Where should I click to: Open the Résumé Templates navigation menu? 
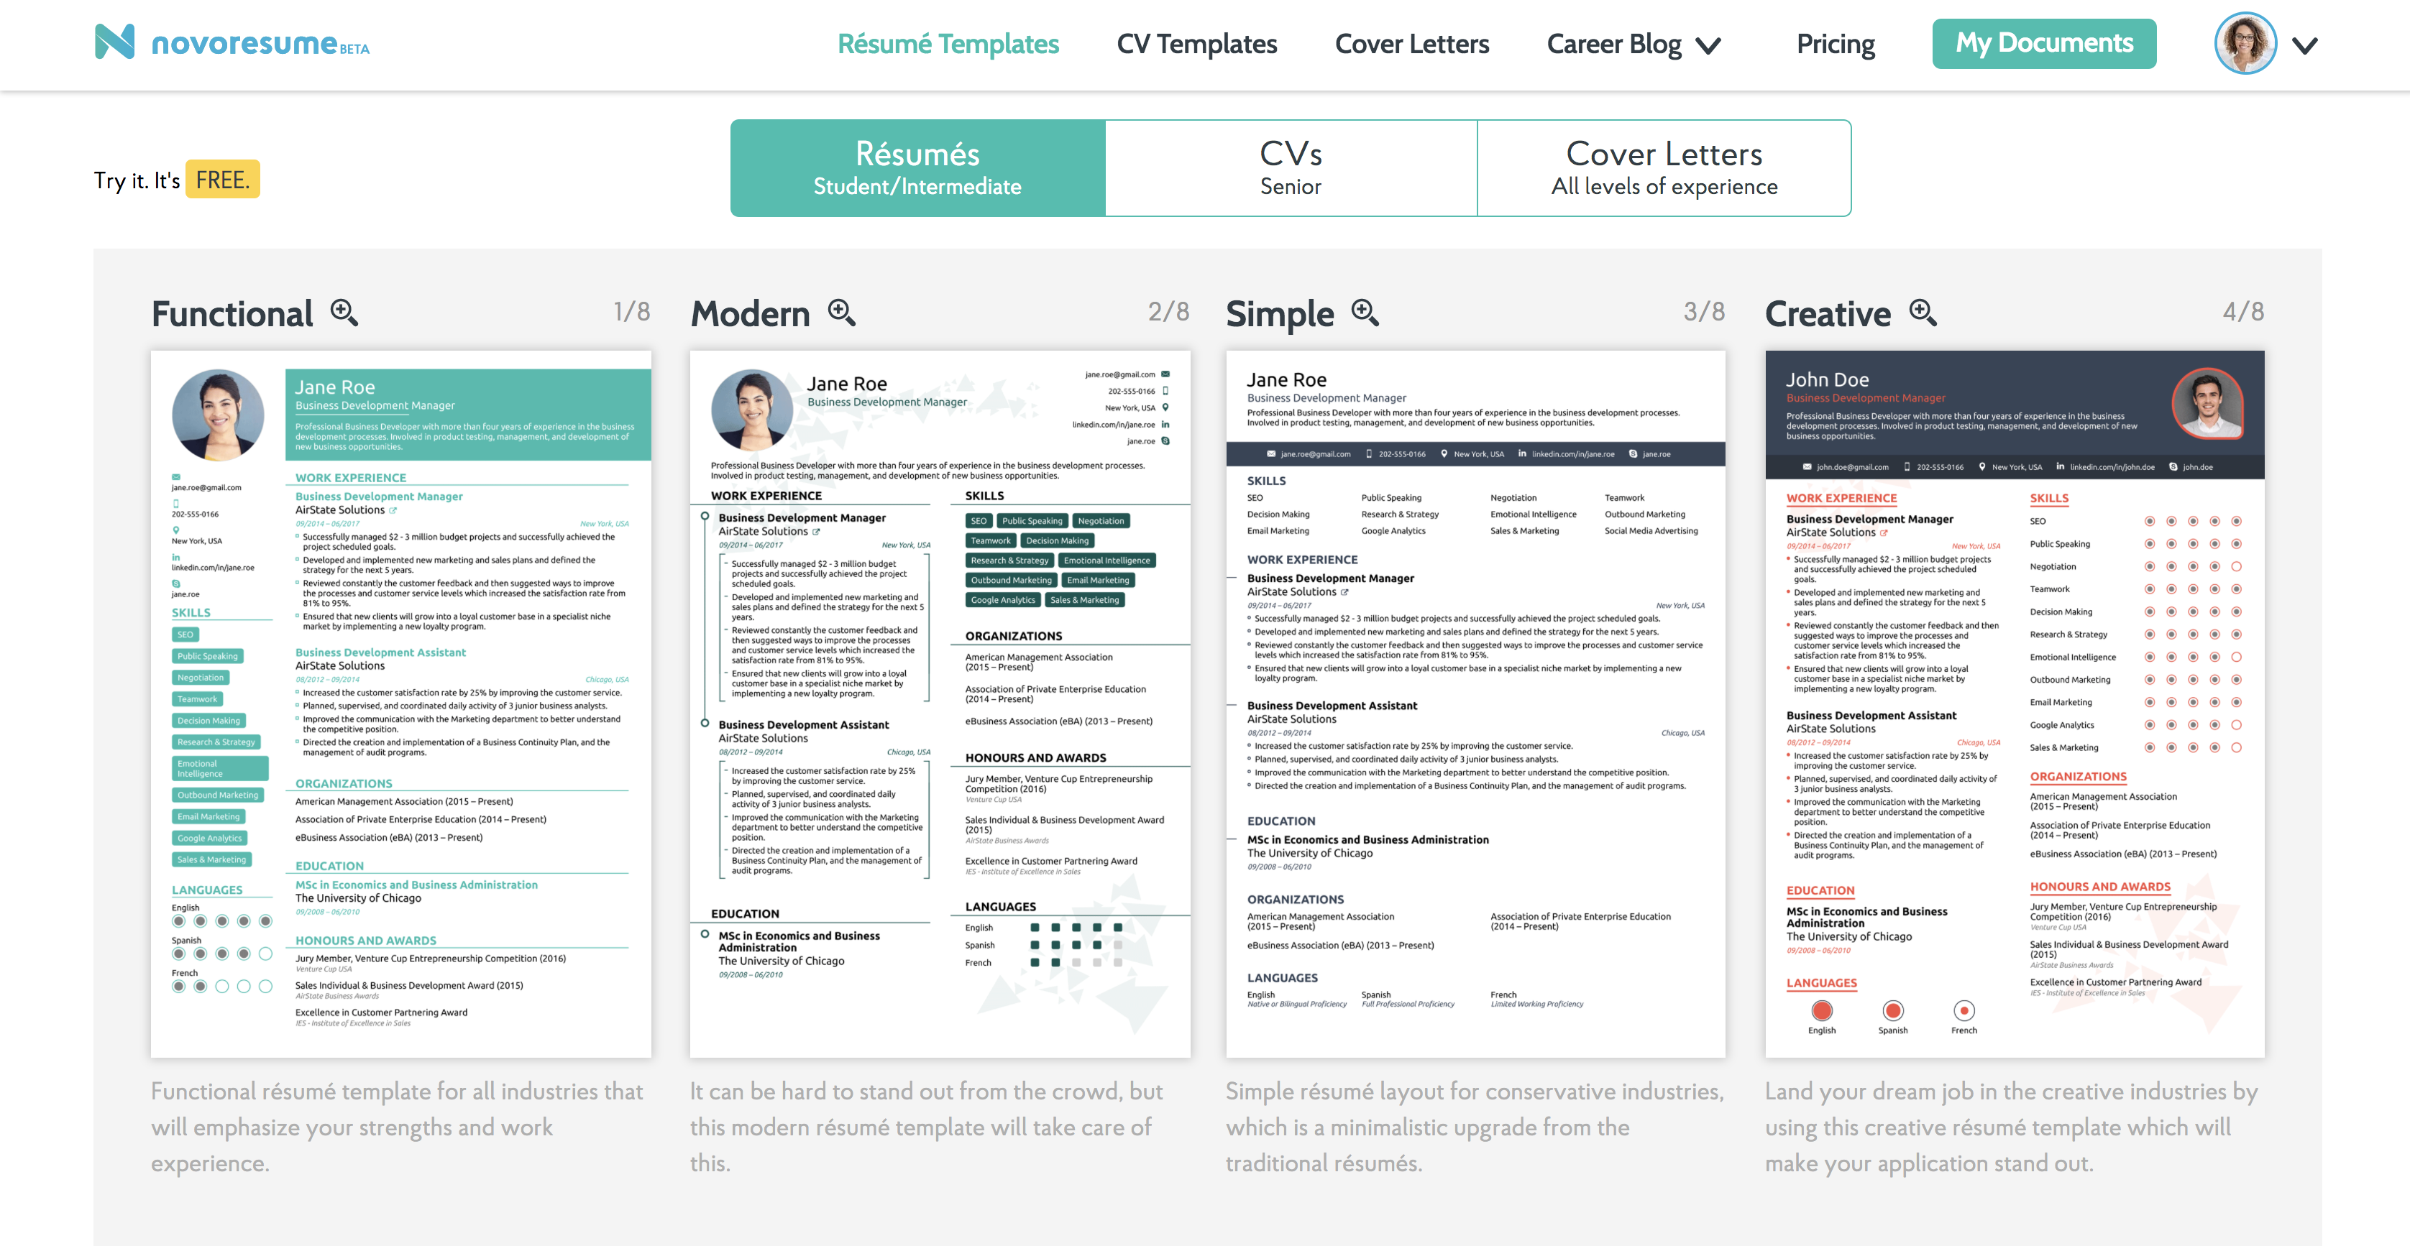pos(948,43)
